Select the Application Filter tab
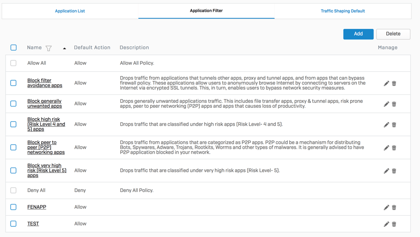420x237 pixels. pyautogui.click(x=206, y=11)
